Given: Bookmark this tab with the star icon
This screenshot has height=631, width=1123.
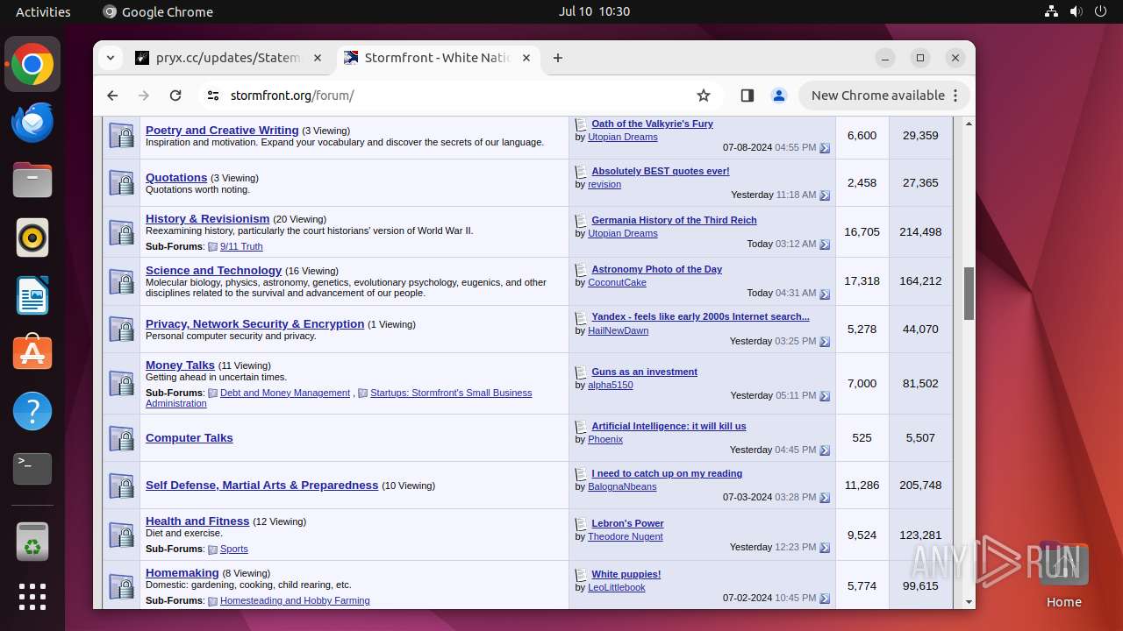Looking at the screenshot, I should coord(703,96).
